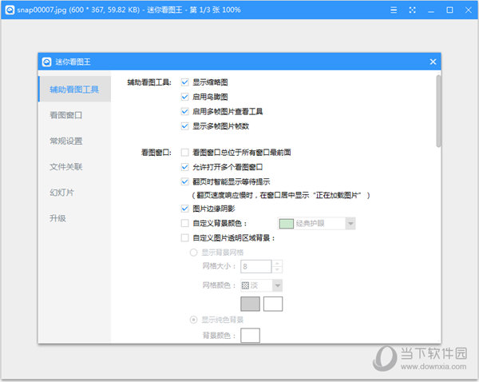The height and width of the screenshot is (382, 479).
Task: Uncheck 显示缩略图 option
Action: (x=185, y=82)
